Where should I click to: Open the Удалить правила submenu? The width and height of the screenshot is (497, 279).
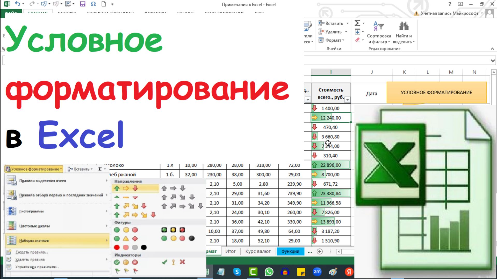[x=57, y=260]
